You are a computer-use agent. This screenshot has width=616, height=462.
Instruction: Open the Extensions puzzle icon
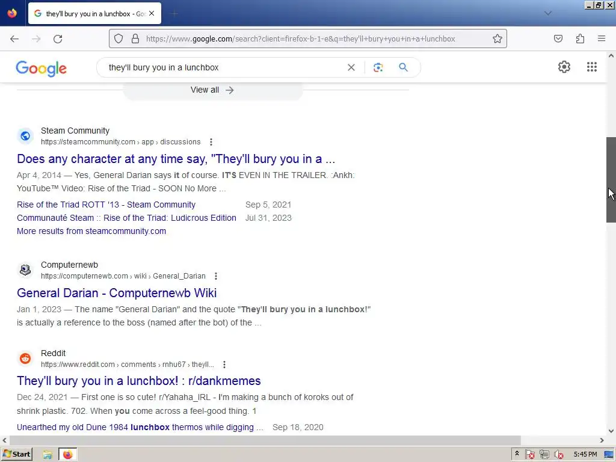point(580,39)
